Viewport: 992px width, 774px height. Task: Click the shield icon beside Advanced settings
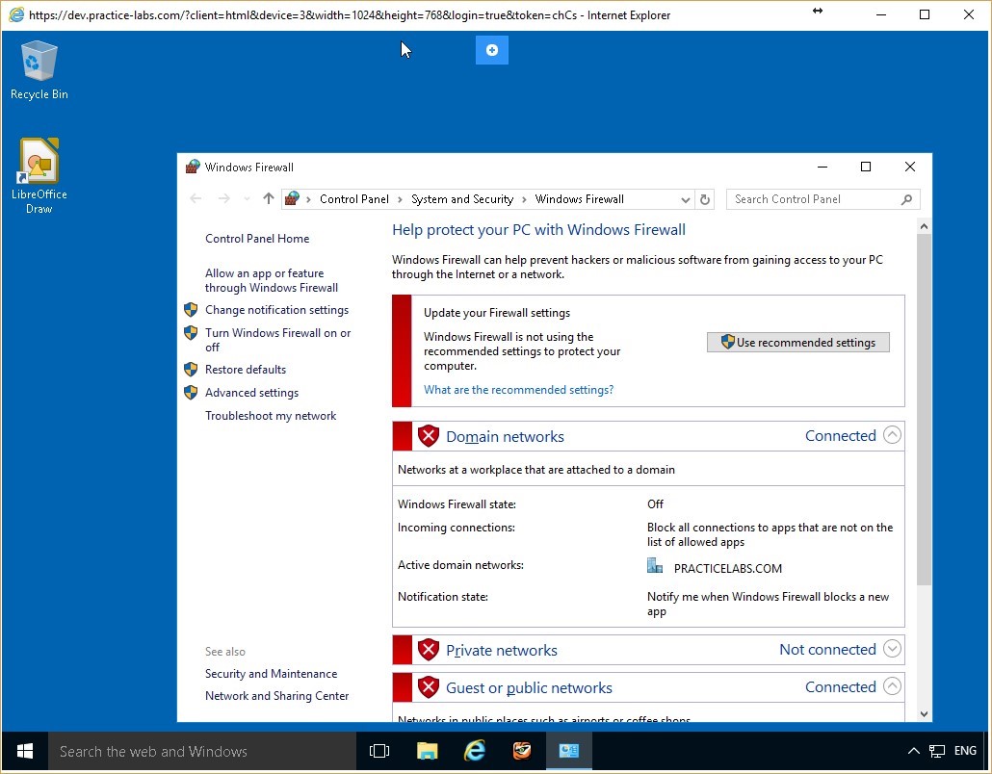(191, 392)
